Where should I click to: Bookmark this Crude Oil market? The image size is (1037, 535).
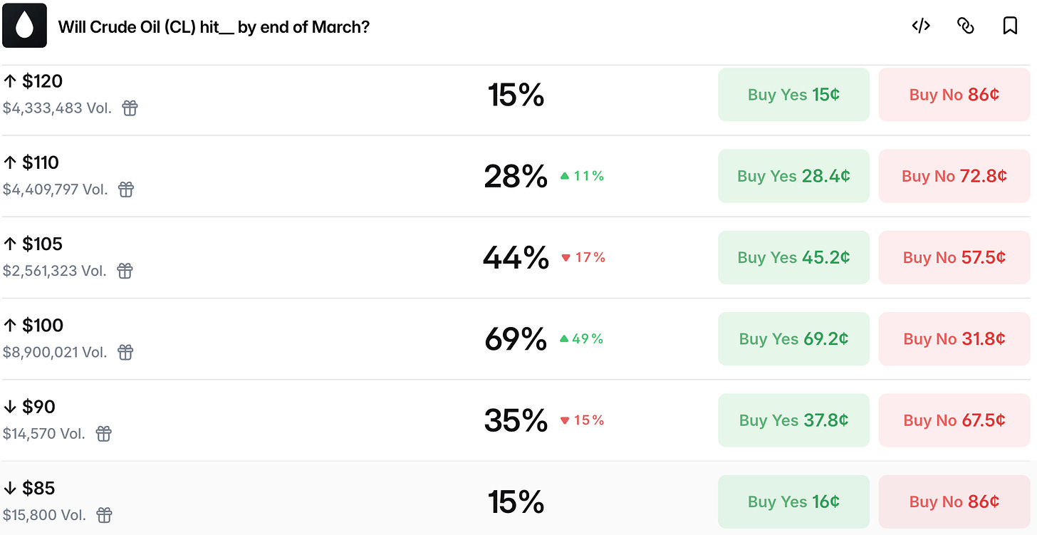coord(1009,26)
